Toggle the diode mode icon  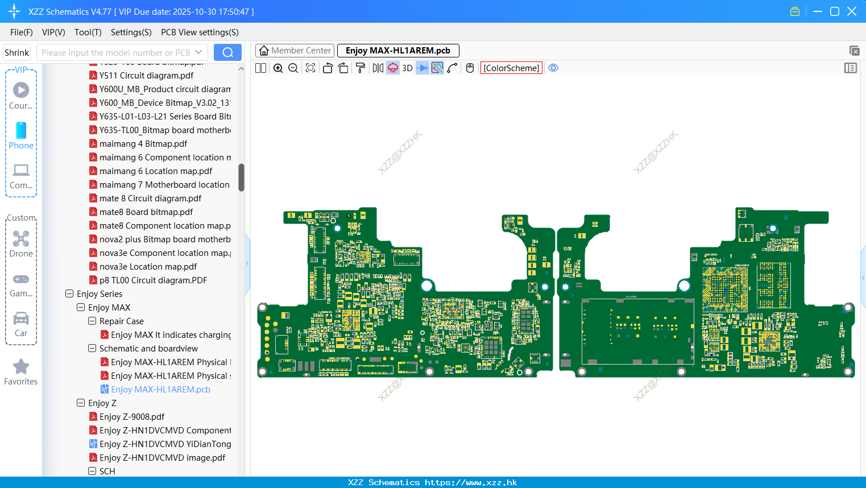[422, 68]
